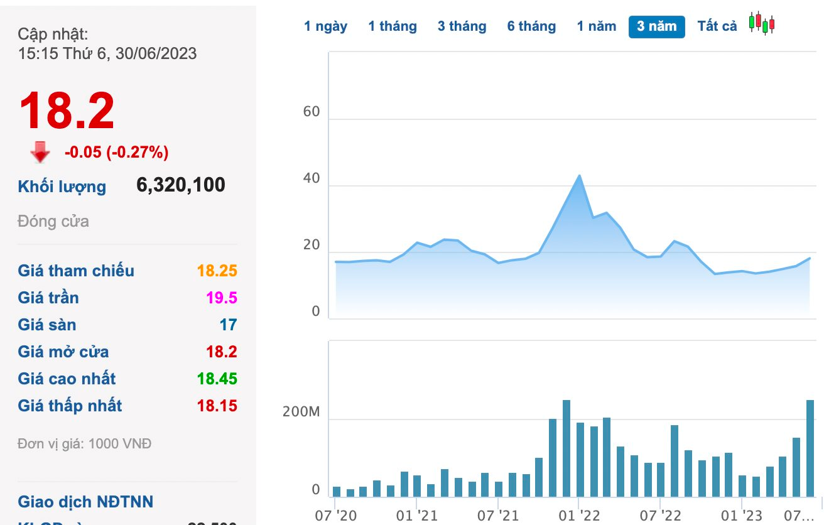824x525 pixels.
Task: Click the 'Giá trần' ceiling price value 19.5
Action: coord(221,298)
